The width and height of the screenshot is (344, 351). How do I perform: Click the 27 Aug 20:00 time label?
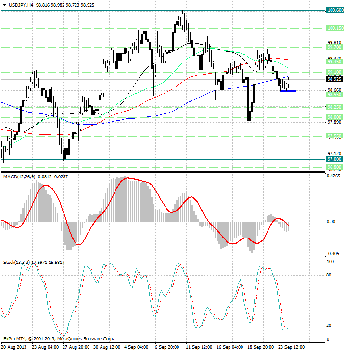[x=76, y=347]
